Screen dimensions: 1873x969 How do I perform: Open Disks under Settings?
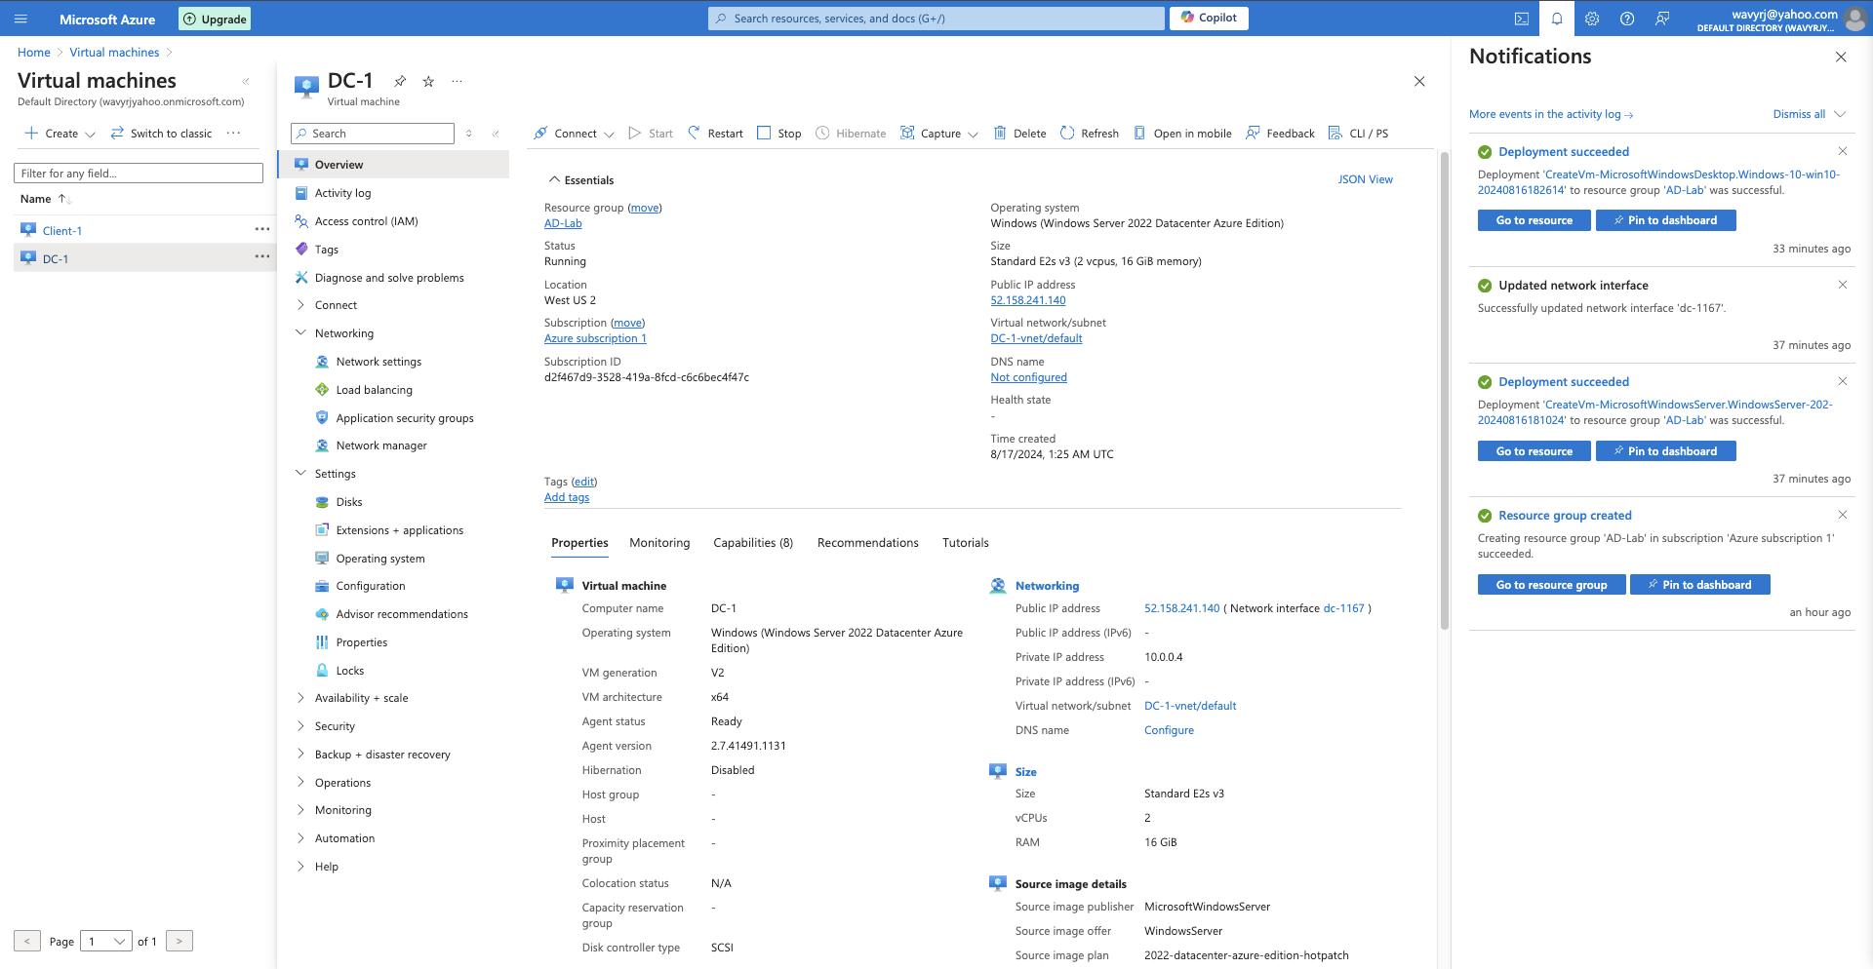(348, 502)
